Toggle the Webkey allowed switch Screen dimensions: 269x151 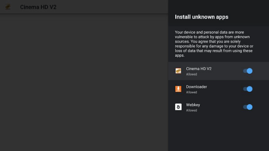248,107
